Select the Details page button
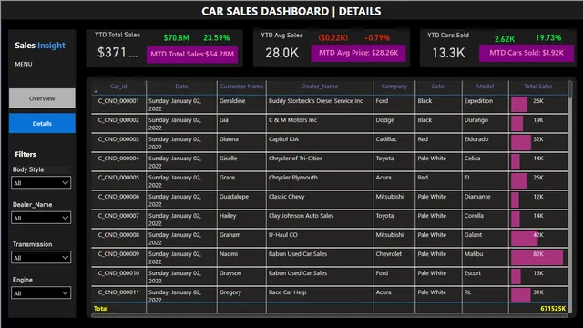The height and width of the screenshot is (328, 583). point(42,124)
